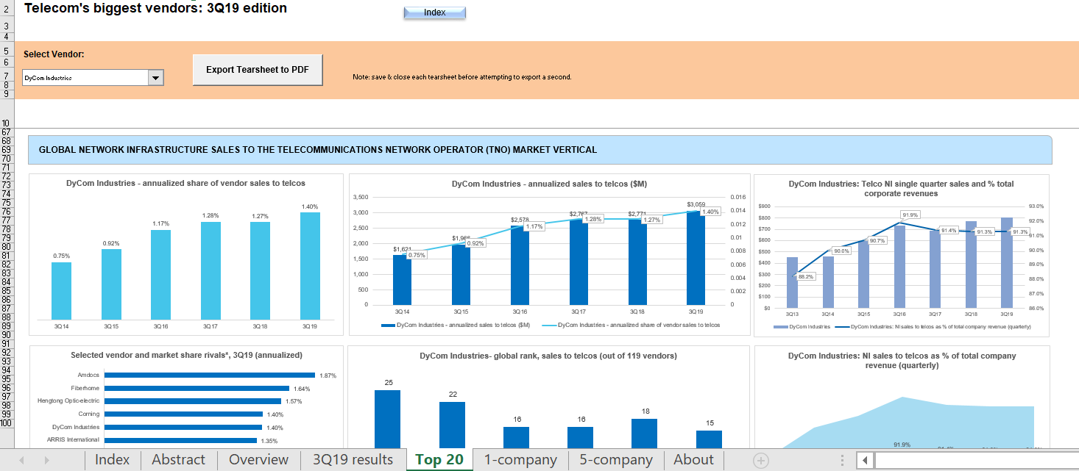Screen dimensions: 1079x471
Task: Click the horizontal scrollbar track
Action: 972,460
